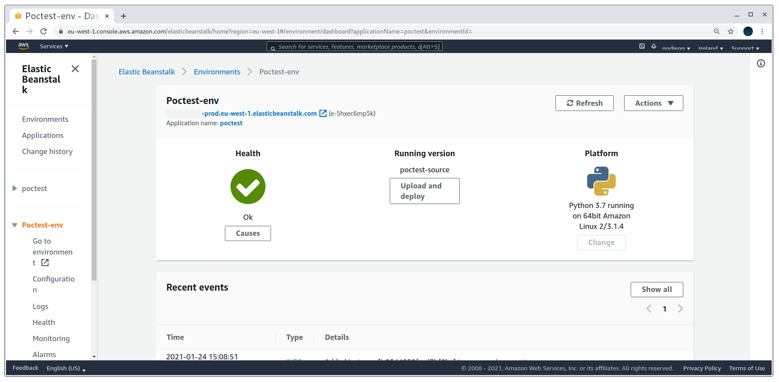Click the AWS logo in the console header
This screenshot has width=779, height=382.
[23, 46]
